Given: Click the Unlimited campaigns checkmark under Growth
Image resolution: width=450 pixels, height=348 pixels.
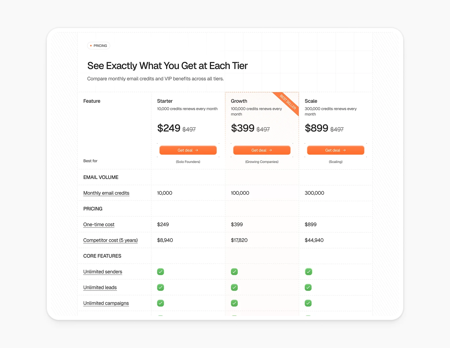Looking at the screenshot, I should pos(234,303).
